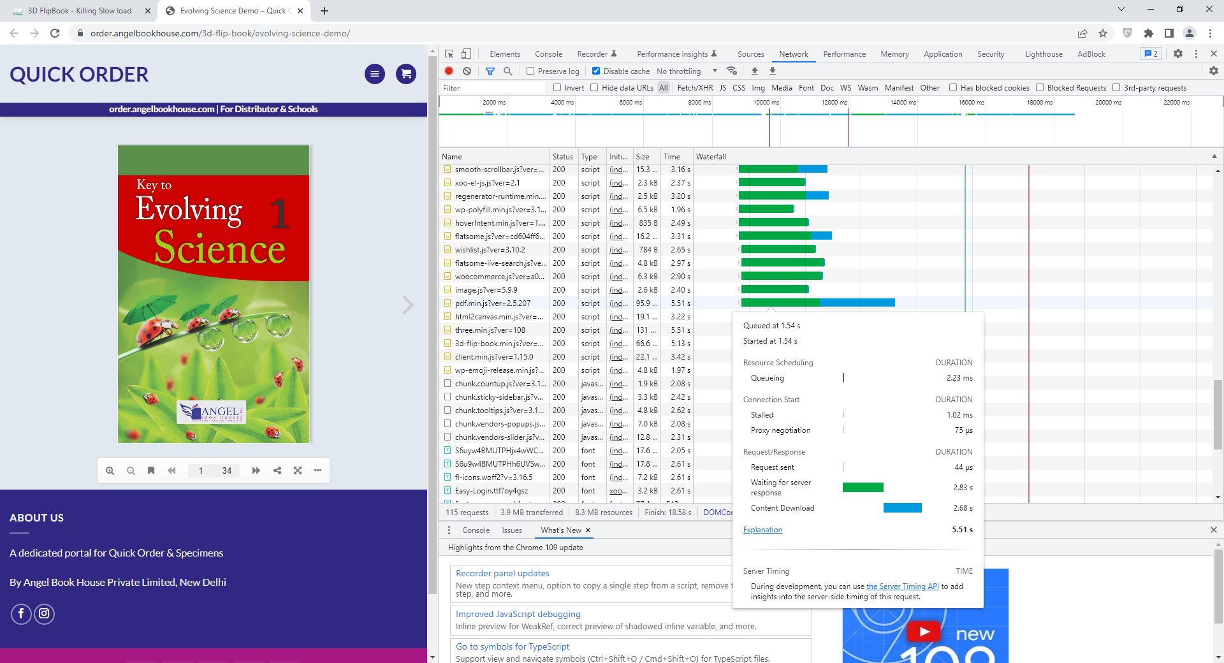1224x663 pixels.
Task: Open DevTools customize three-dot menu
Action: [x=1196, y=54]
